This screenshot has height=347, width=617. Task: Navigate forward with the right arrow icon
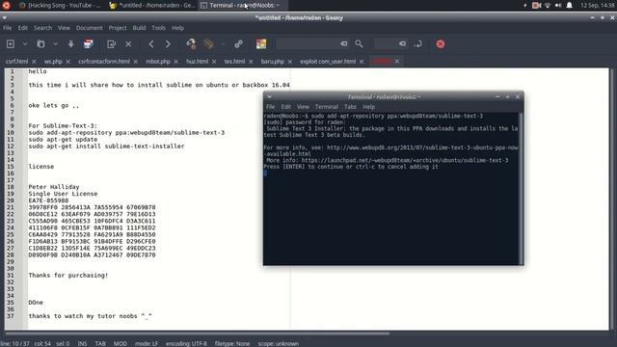[168, 44]
